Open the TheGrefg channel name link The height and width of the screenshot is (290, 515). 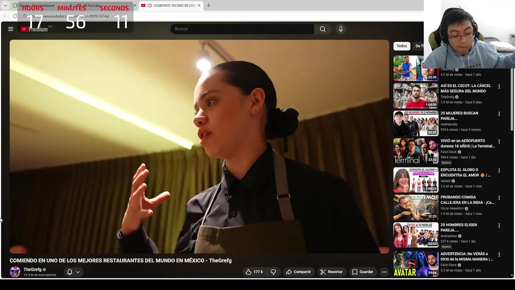point(32,269)
